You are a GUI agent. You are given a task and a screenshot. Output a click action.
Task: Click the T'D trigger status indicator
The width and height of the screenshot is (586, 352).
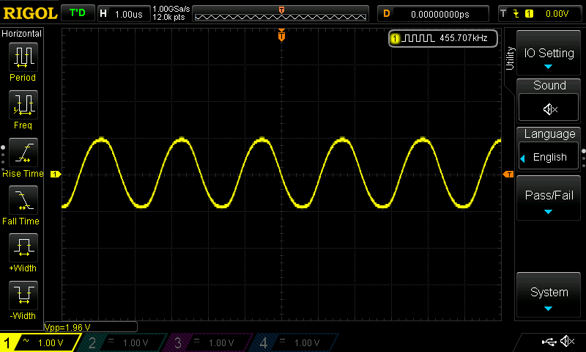(x=78, y=13)
